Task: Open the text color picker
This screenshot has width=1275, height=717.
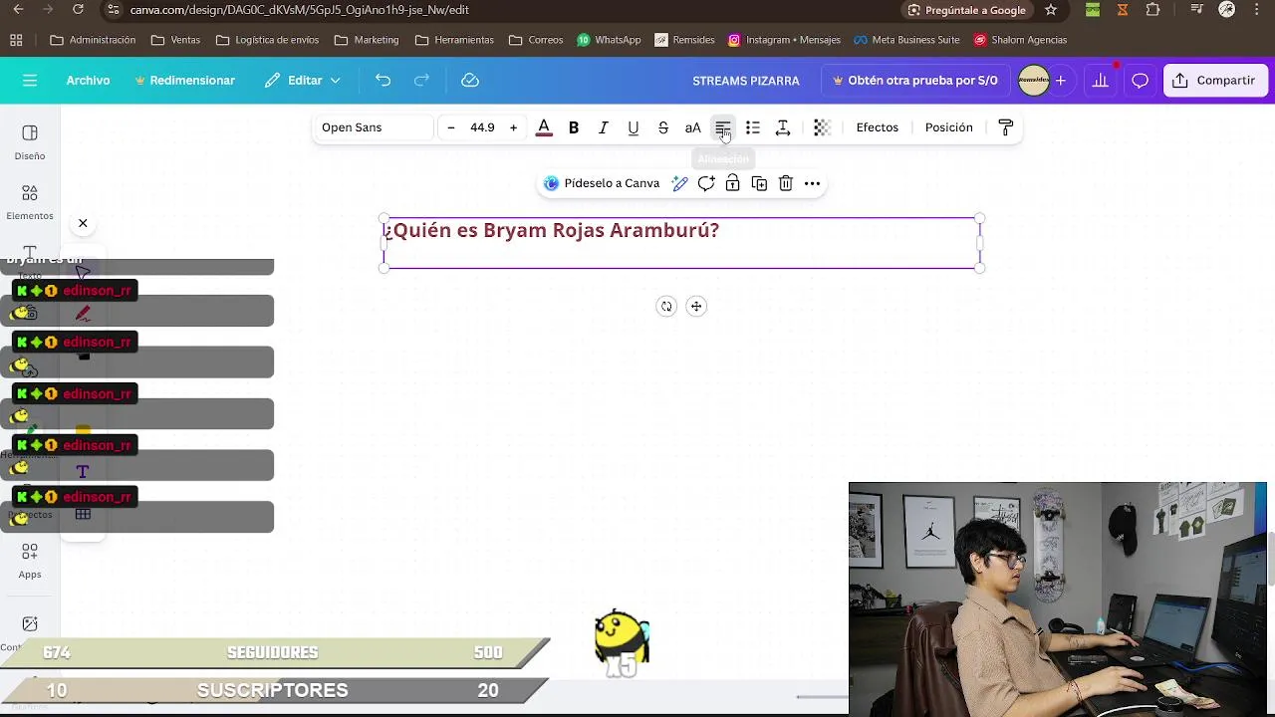Action: (x=544, y=127)
